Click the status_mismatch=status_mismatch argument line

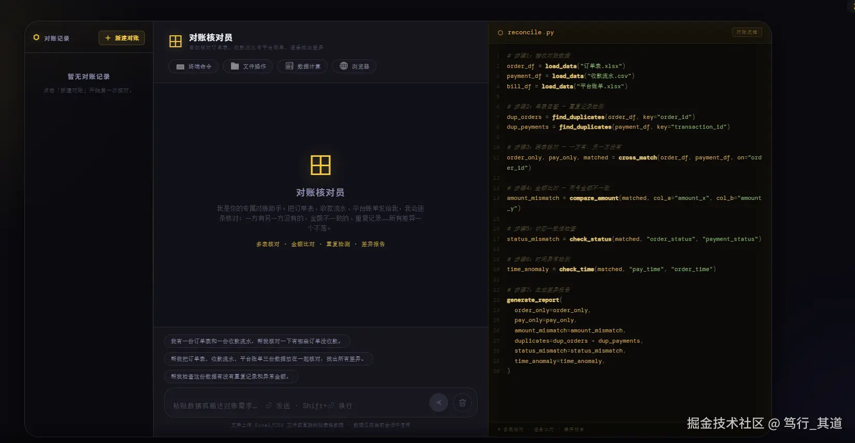point(570,351)
